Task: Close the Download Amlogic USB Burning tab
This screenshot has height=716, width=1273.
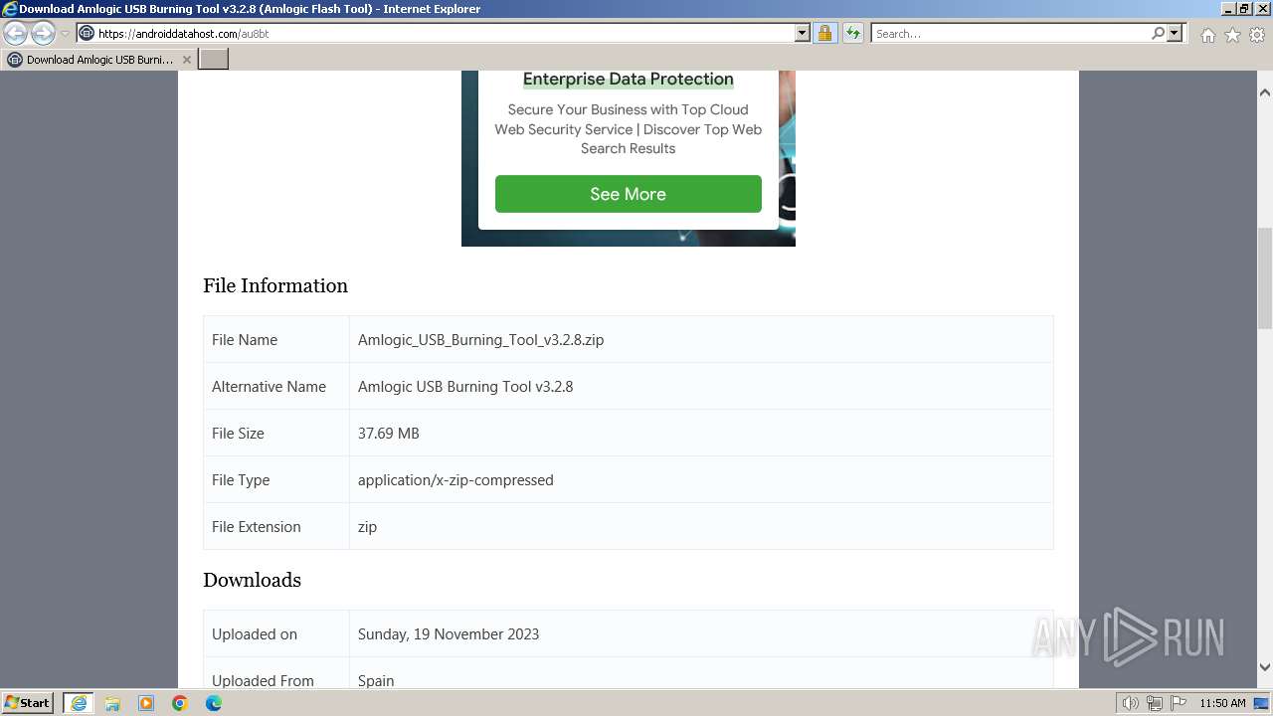Action: click(186, 60)
